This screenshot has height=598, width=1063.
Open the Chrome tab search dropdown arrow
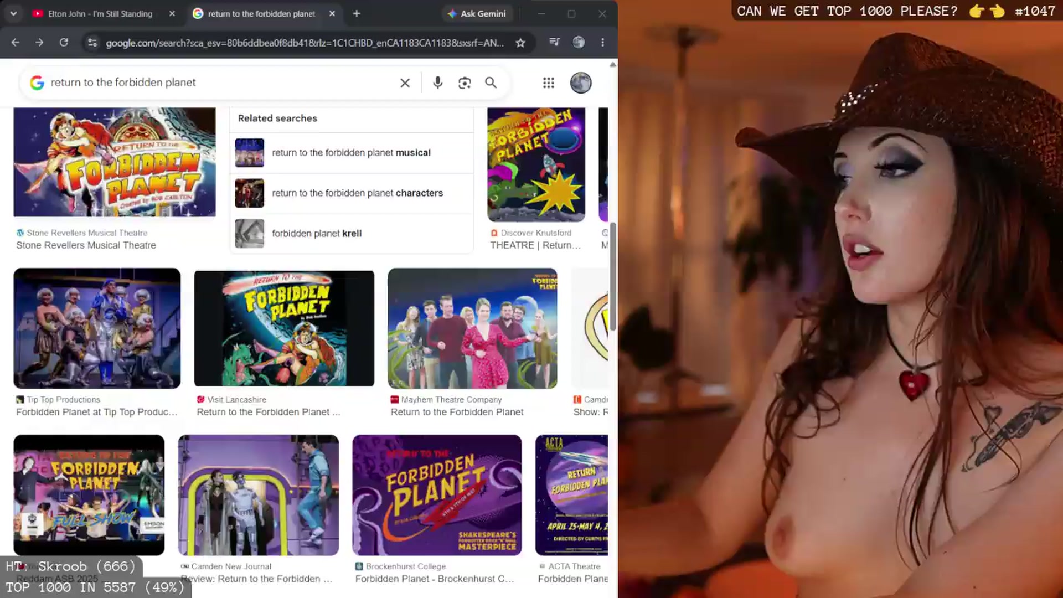click(x=13, y=13)
